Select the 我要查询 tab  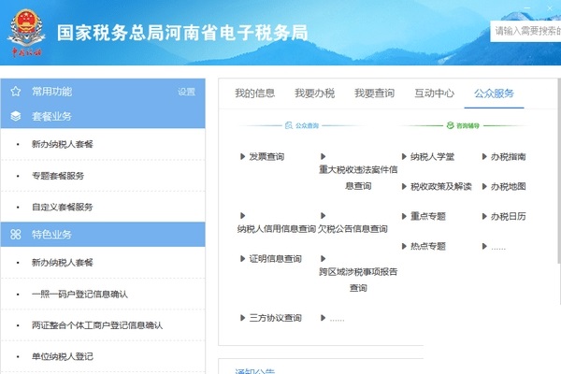pyautogui.click(x=374, y=93)
